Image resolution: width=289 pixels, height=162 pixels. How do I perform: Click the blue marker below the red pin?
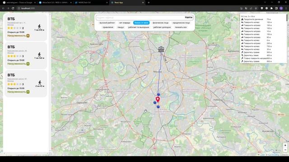[158, 107]
